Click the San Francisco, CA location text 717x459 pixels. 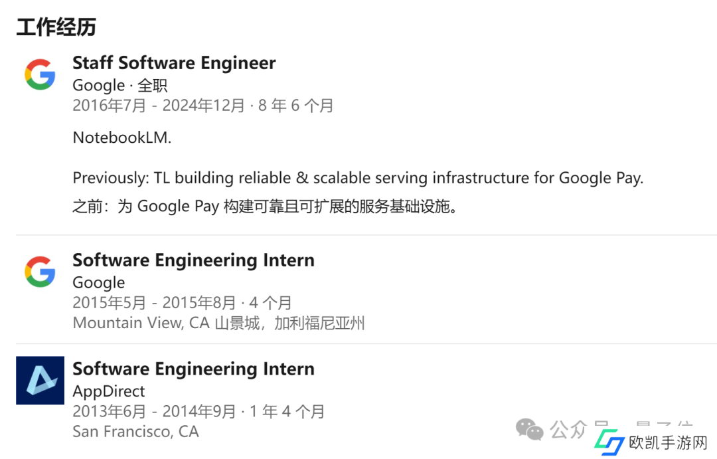(135, 432)
